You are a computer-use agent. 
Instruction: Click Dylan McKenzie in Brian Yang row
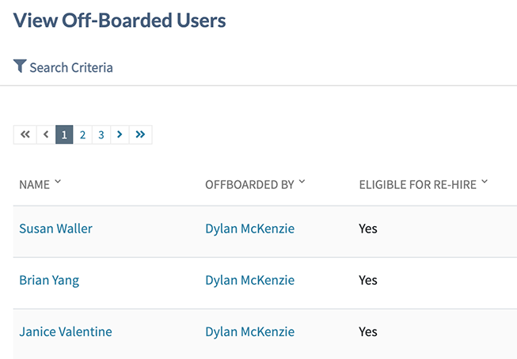click(249, 280)
